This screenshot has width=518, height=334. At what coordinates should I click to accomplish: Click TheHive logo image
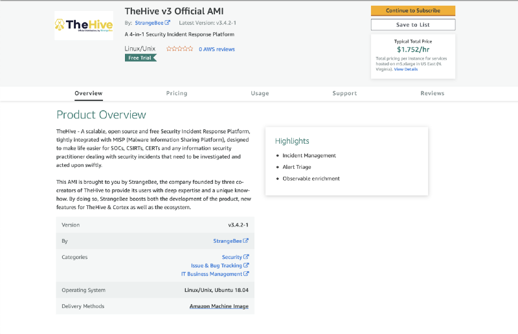(x=84, y=25)
